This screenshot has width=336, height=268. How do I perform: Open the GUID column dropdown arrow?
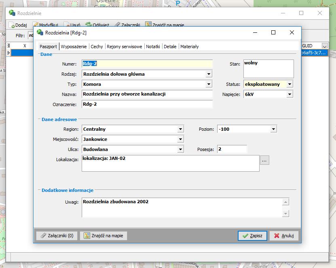pos(325,46)
